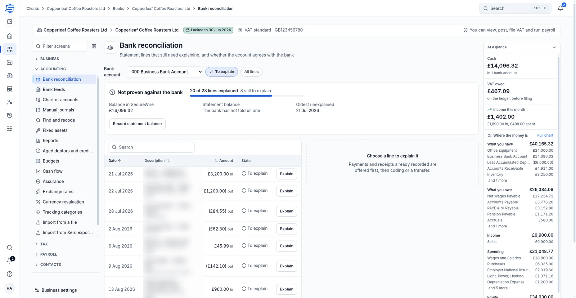Open the sliders settings icon in rail
Screen dimensions: 576x298
tap(10, 129)
